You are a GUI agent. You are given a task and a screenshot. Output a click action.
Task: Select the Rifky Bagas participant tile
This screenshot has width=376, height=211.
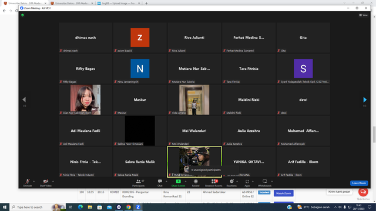click(x=85, y=69)
